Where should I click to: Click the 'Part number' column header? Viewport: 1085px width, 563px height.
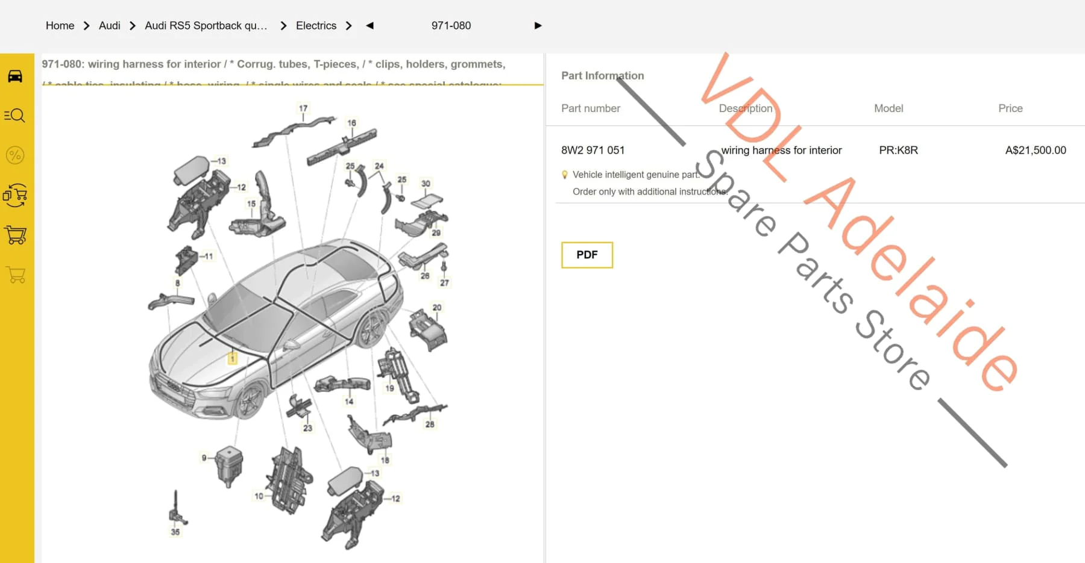click(x=591, y=108)
